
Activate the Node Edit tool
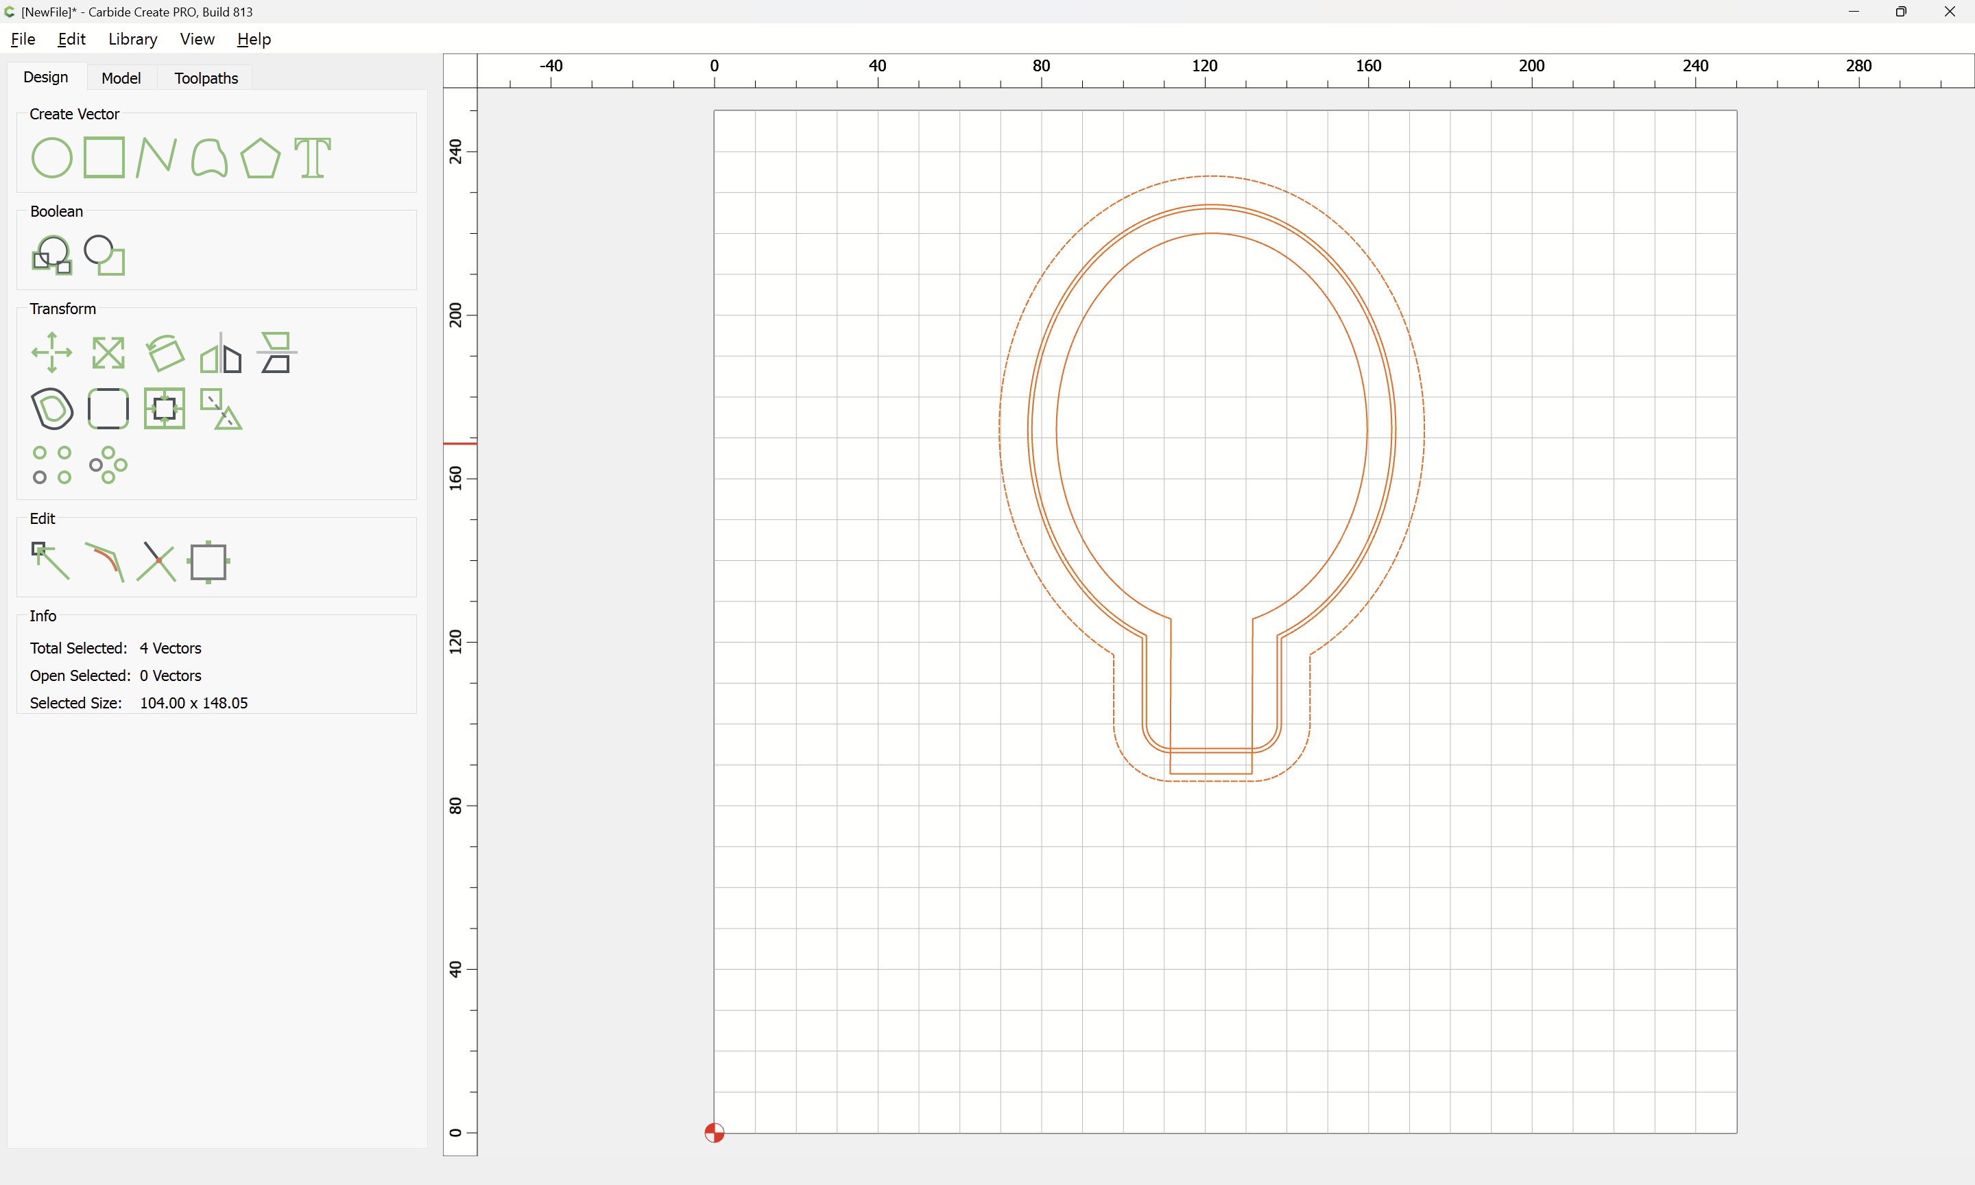50,560
